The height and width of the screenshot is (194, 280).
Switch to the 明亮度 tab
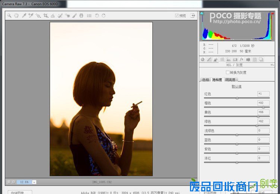pyautogui.click(x=230, y=80)
